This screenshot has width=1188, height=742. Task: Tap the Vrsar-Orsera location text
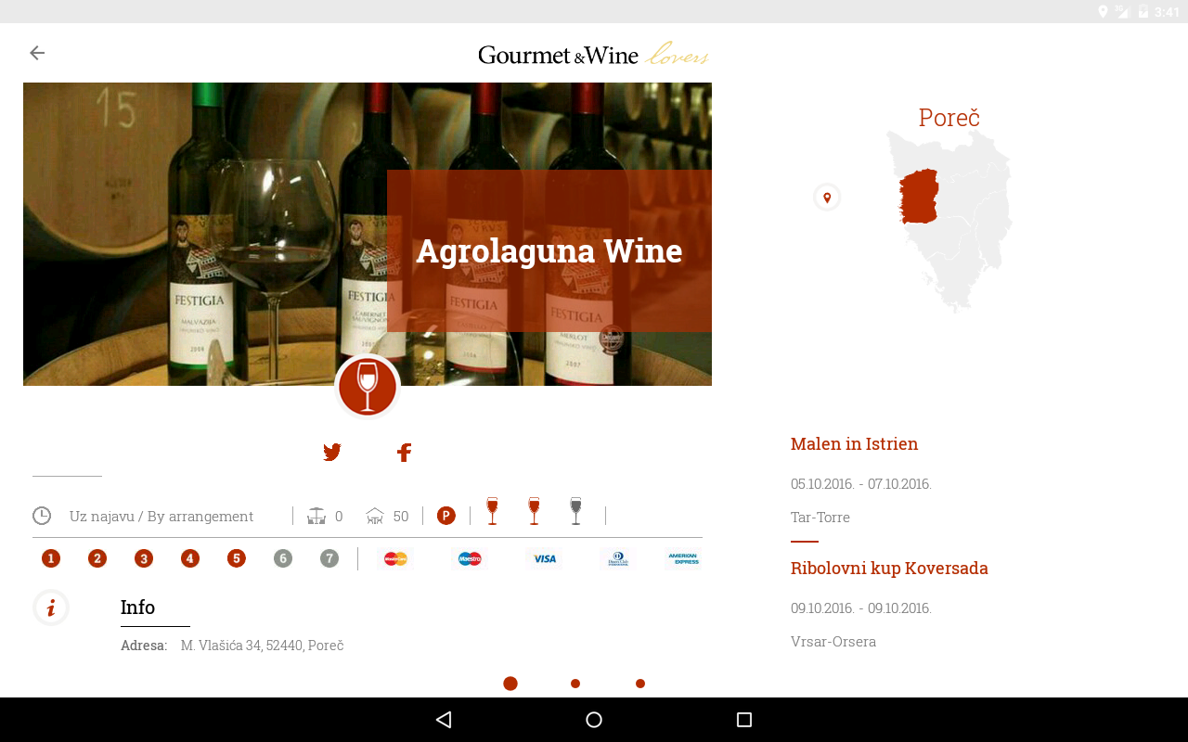click(x=833, y=641)
